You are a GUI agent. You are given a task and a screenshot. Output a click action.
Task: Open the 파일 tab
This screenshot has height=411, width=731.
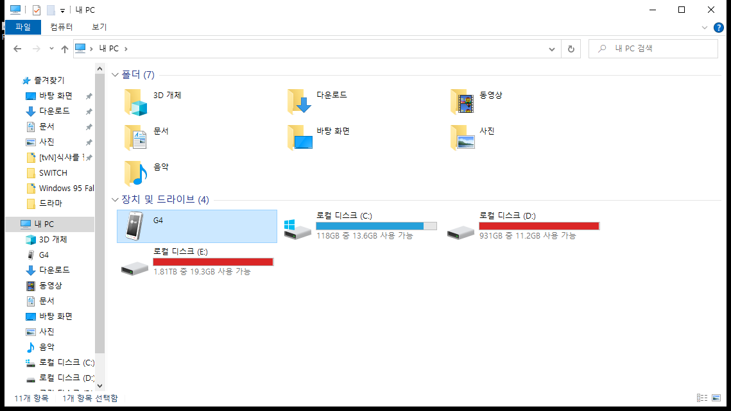[23, 27]
